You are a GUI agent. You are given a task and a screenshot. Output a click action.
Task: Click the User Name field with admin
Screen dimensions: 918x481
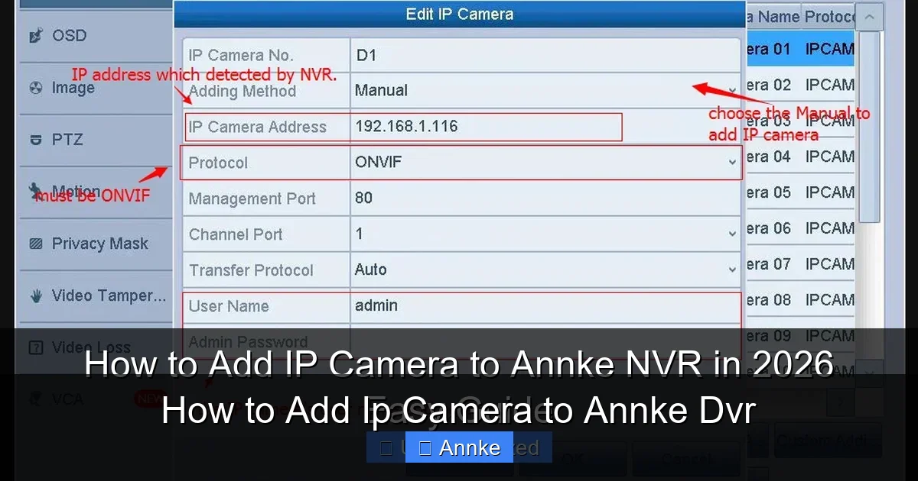545,306
